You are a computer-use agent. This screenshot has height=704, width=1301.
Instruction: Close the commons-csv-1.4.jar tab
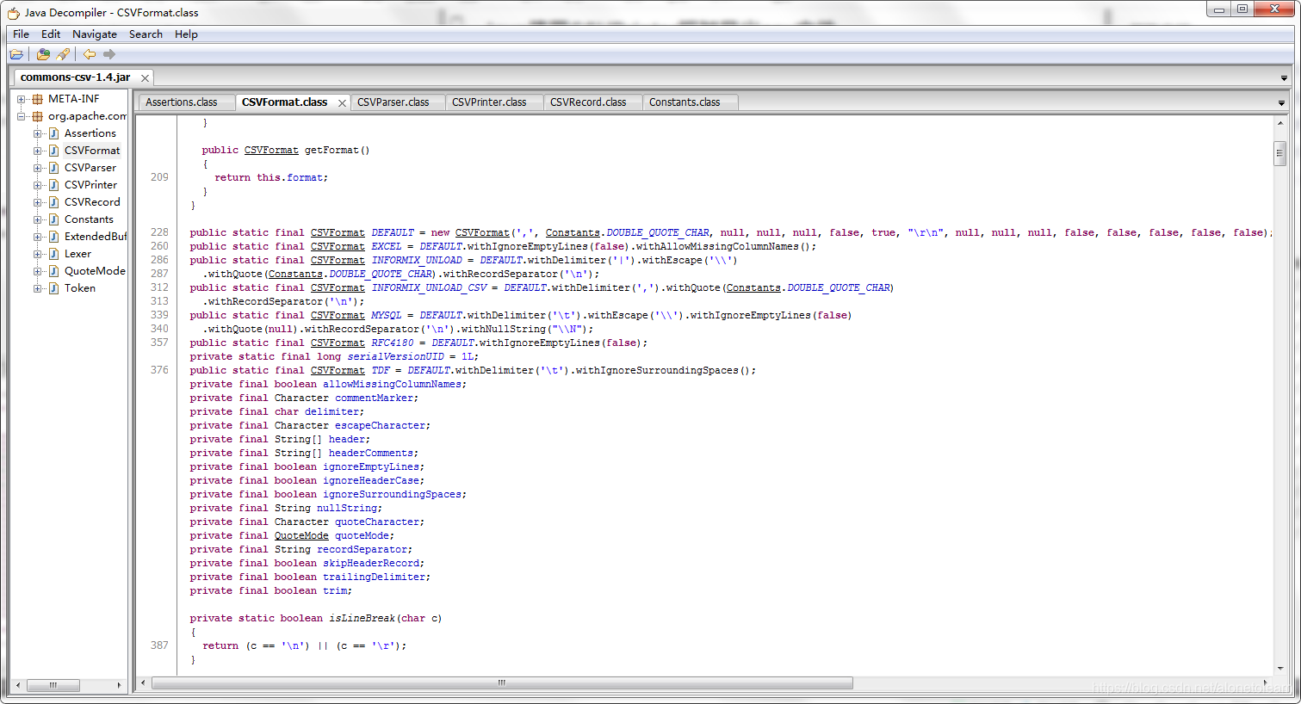[x=145, y=78]
